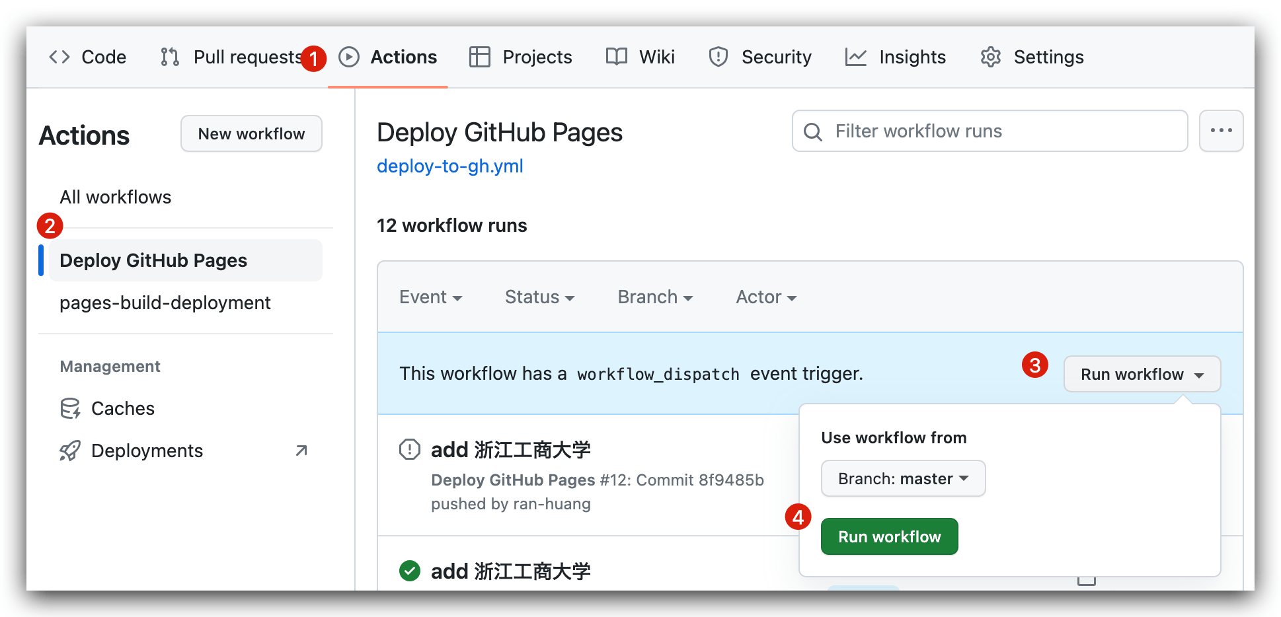Click the Pull requests icon
Image resolution: width=1281 pixels, height=617 pixels.
tap(169, 57)
